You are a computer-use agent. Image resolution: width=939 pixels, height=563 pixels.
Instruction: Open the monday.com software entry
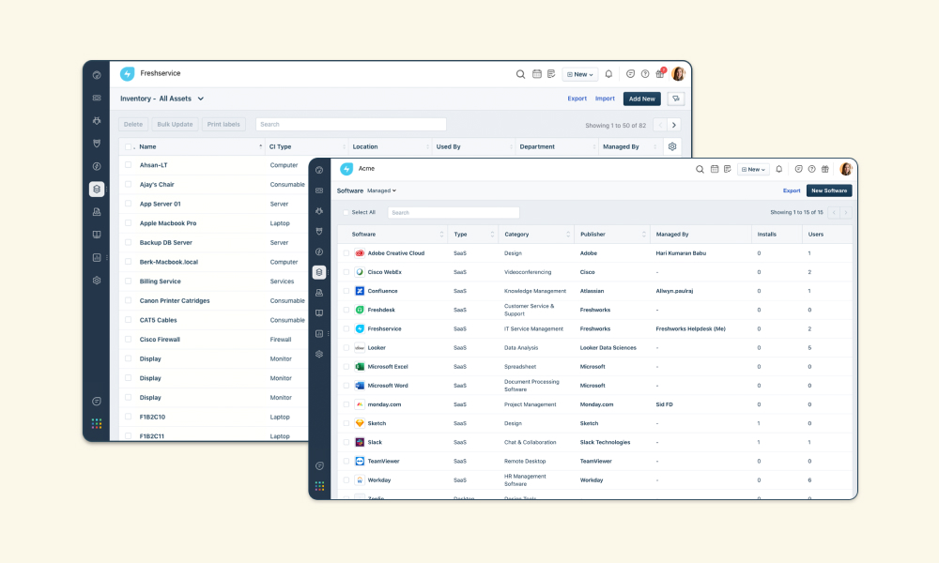pyautogui.click(x=384, y=404)
